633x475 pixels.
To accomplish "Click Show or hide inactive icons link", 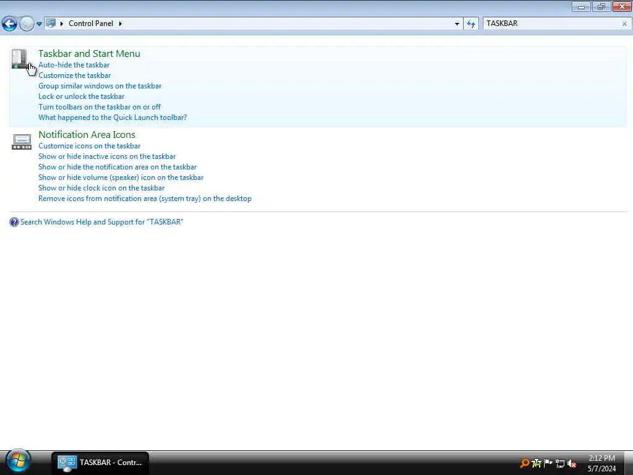I will (107, 156).
